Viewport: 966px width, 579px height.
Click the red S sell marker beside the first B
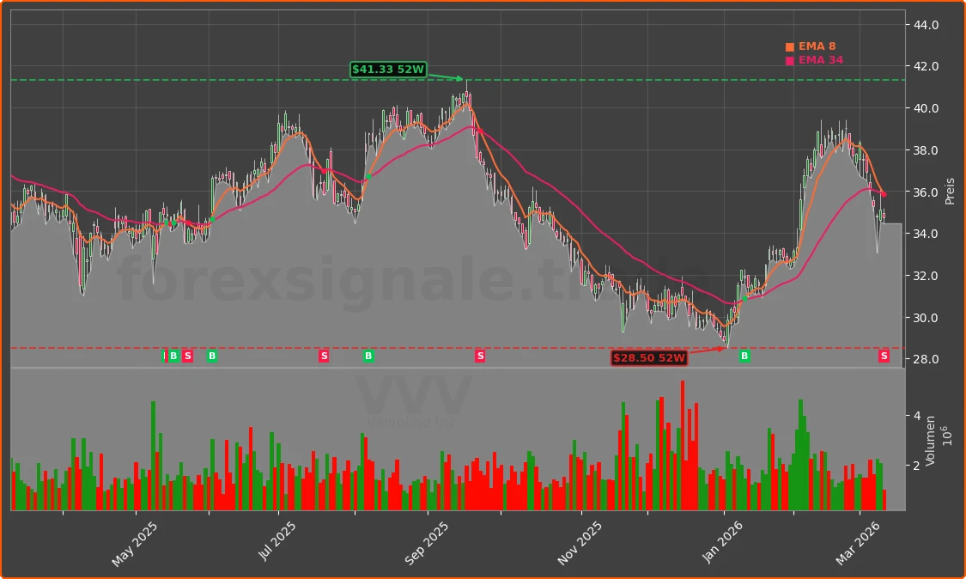(x=187, y=356)
